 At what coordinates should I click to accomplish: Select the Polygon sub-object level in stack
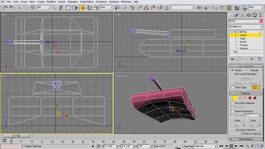tap(244, 45)
